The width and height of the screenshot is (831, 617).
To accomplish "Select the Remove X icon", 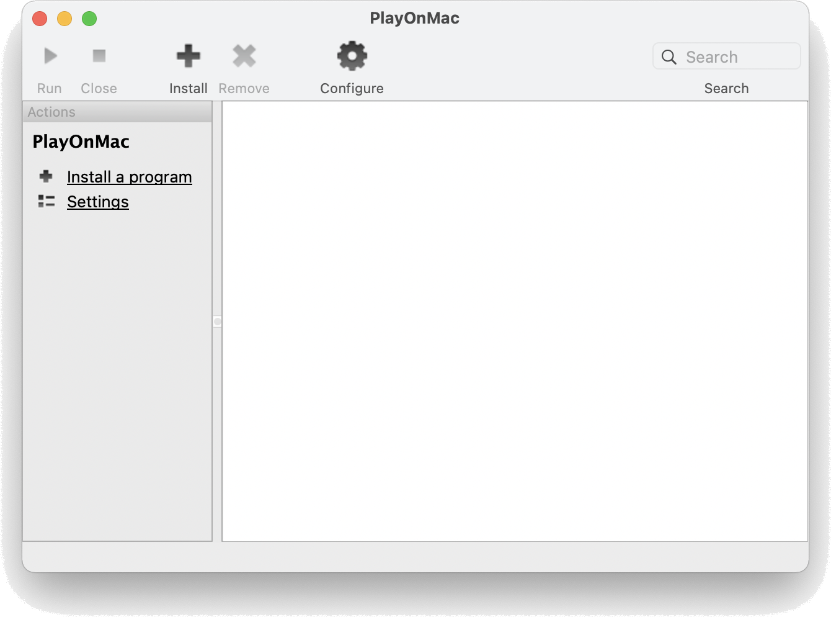I will click(x=244, y=55).
